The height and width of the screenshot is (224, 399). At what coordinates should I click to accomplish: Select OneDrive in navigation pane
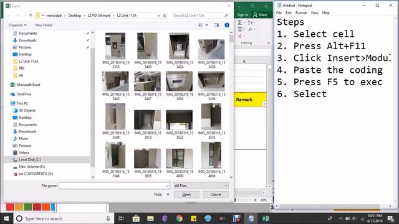(24, 94)
